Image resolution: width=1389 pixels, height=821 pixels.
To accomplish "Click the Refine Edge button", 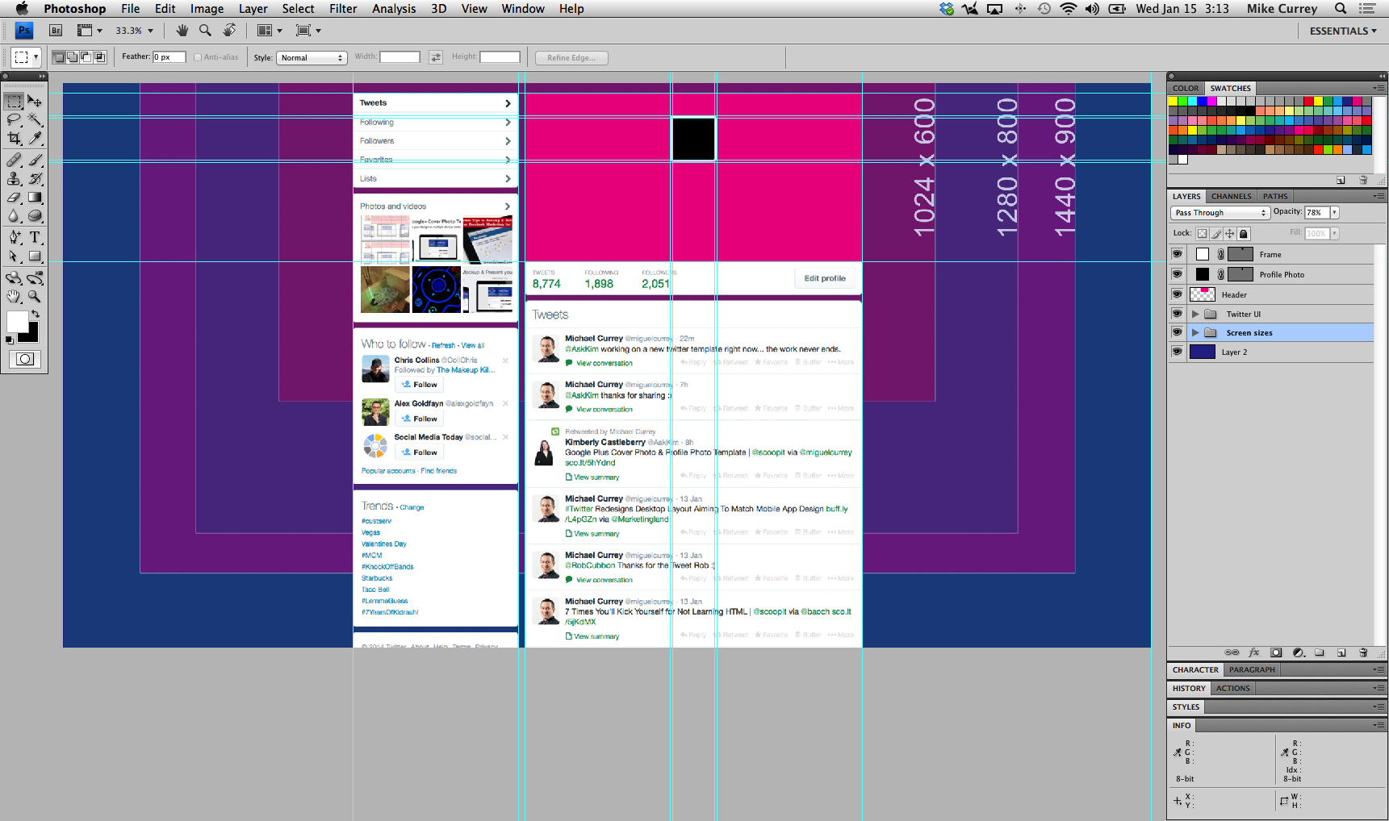I will 571,57.
